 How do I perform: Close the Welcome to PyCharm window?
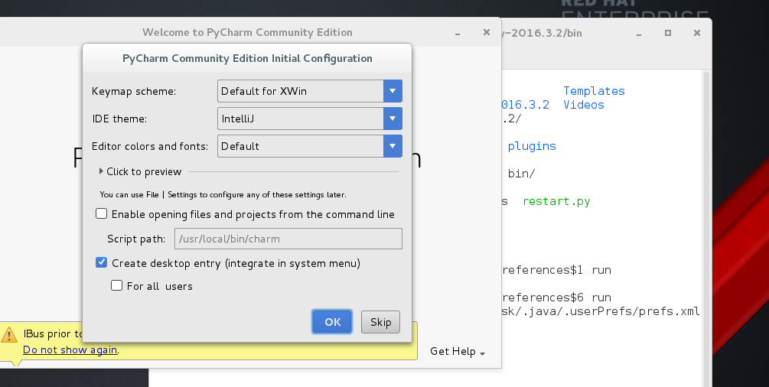[487, 32]
